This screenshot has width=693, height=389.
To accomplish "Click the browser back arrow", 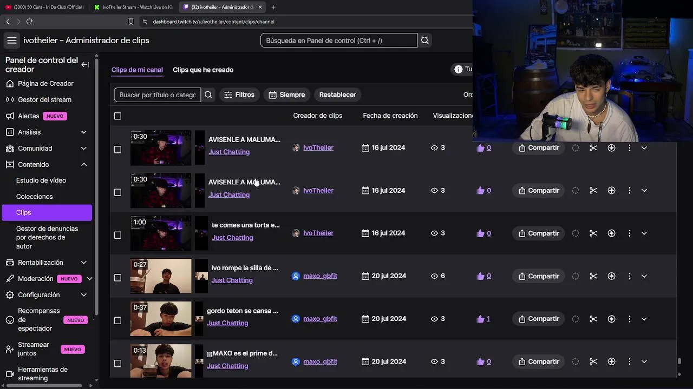I will (x=8, y=22).
